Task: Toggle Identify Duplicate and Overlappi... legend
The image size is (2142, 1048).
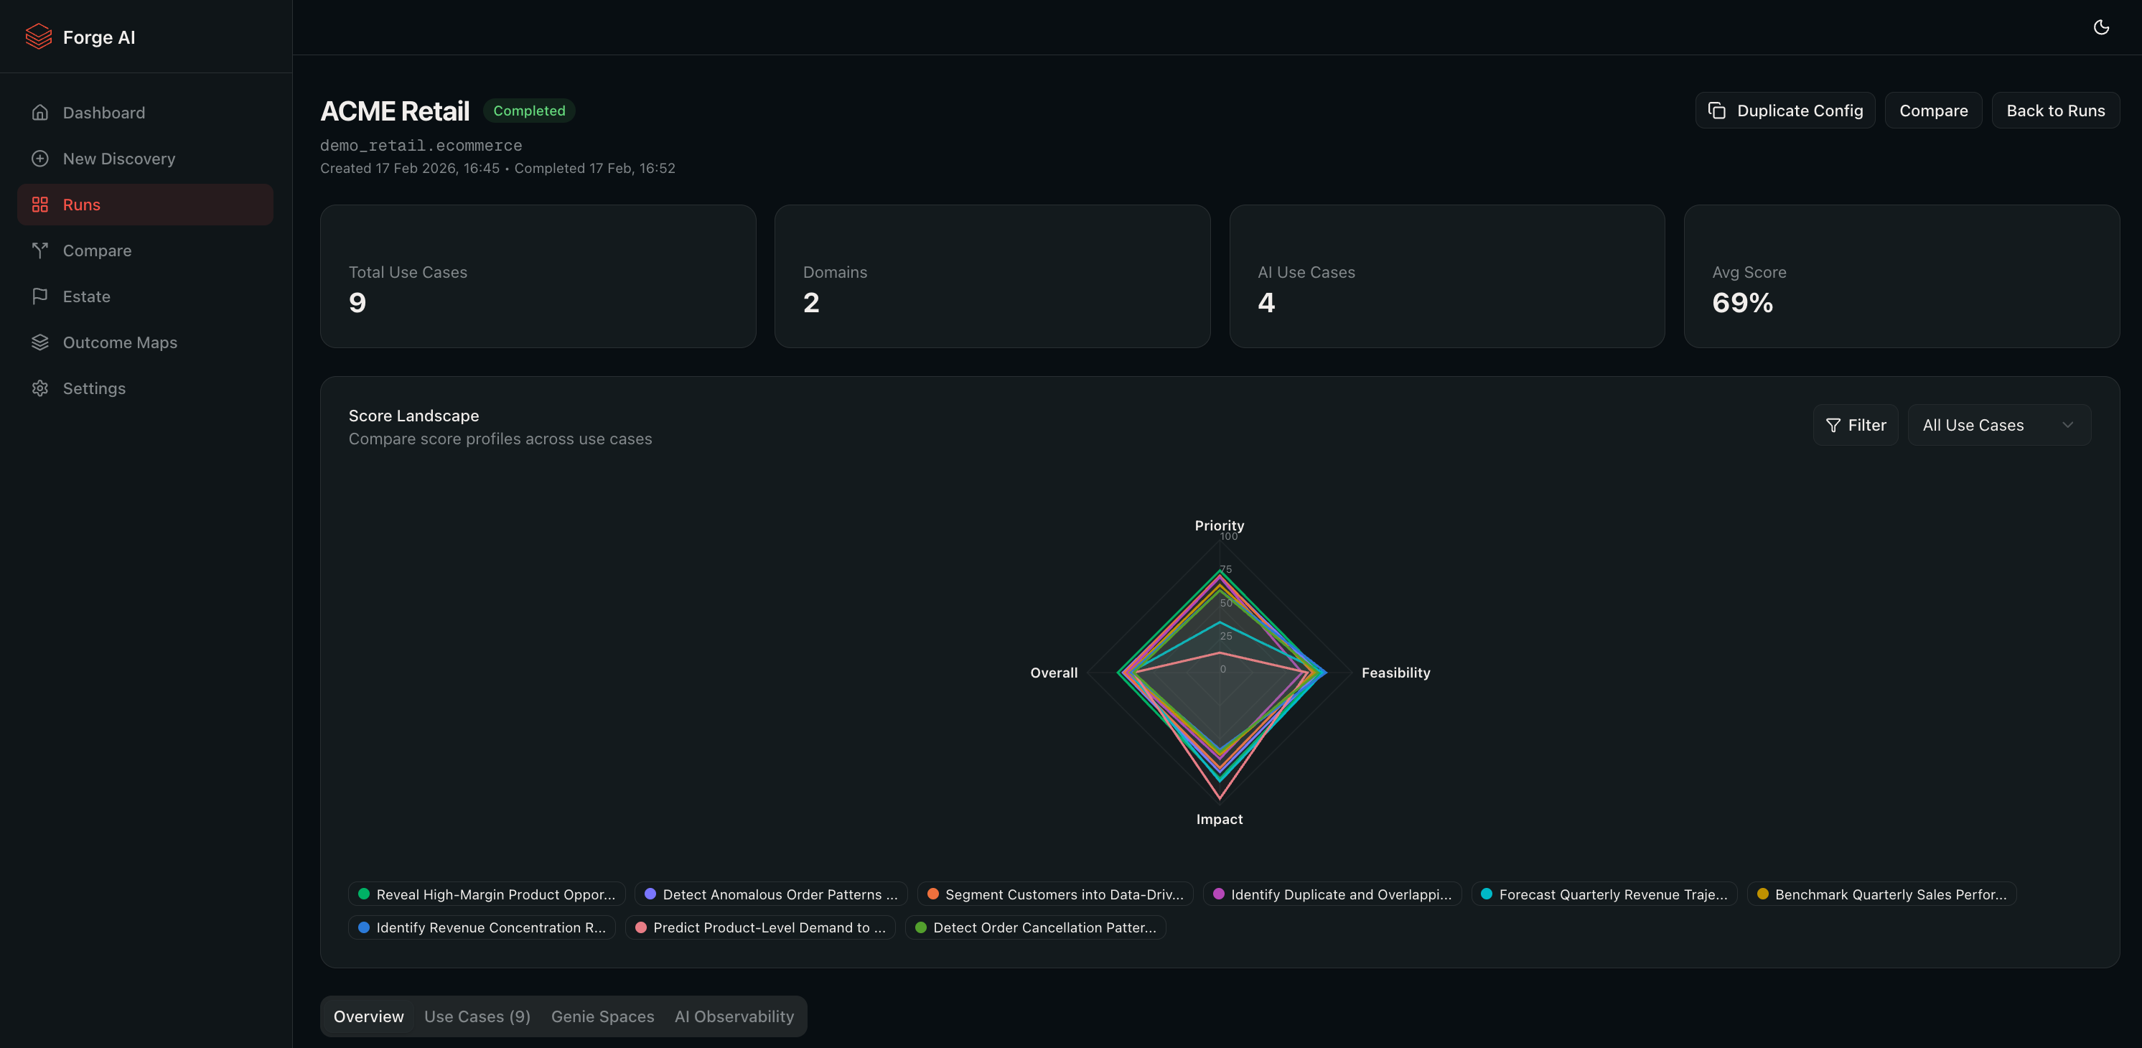Action: [1332, 894]
